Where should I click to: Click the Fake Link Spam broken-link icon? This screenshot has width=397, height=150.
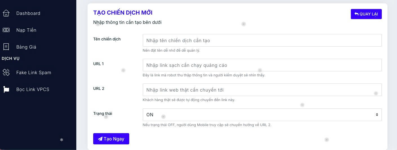[6, 72]
